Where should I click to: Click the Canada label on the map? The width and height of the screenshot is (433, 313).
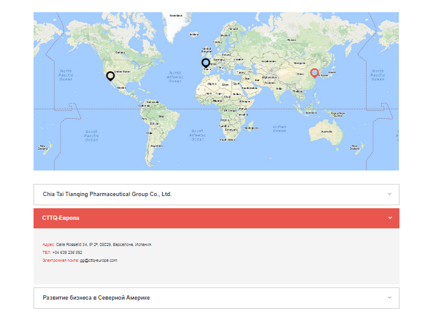pos(120,52)
